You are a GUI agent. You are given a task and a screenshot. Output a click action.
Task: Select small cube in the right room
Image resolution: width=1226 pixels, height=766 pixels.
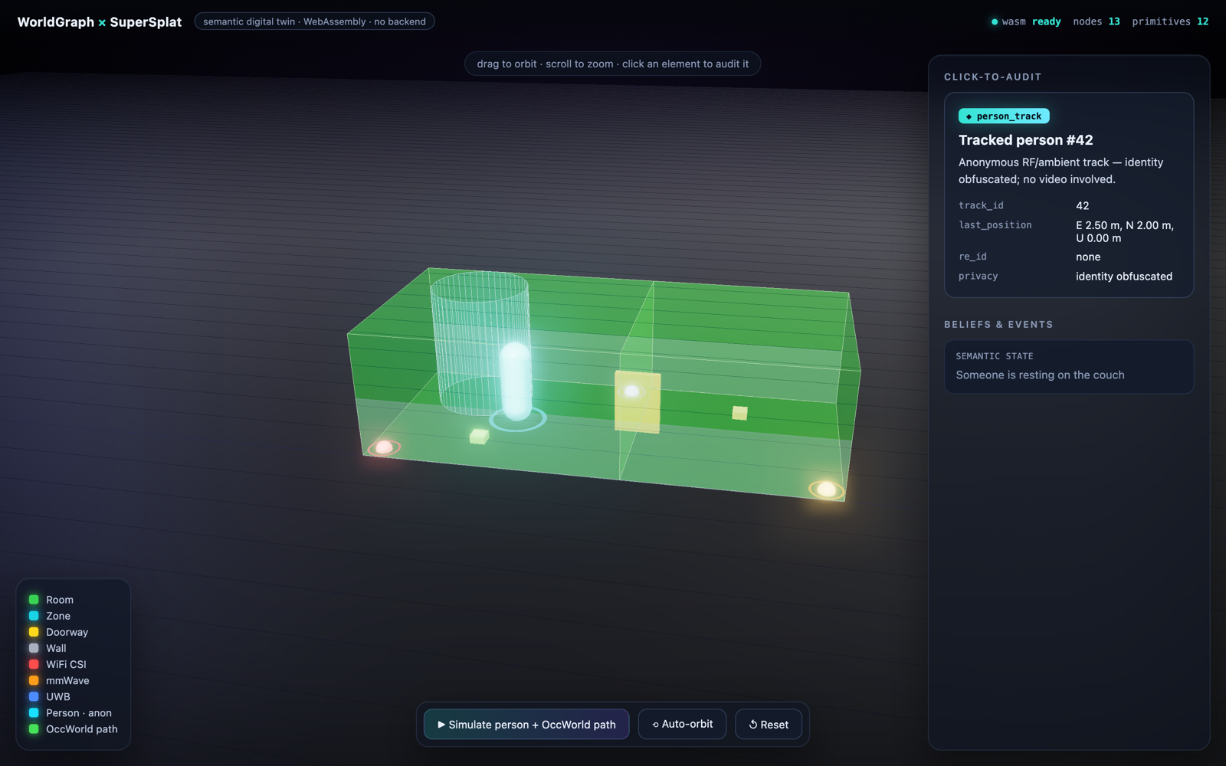(739, 413)
